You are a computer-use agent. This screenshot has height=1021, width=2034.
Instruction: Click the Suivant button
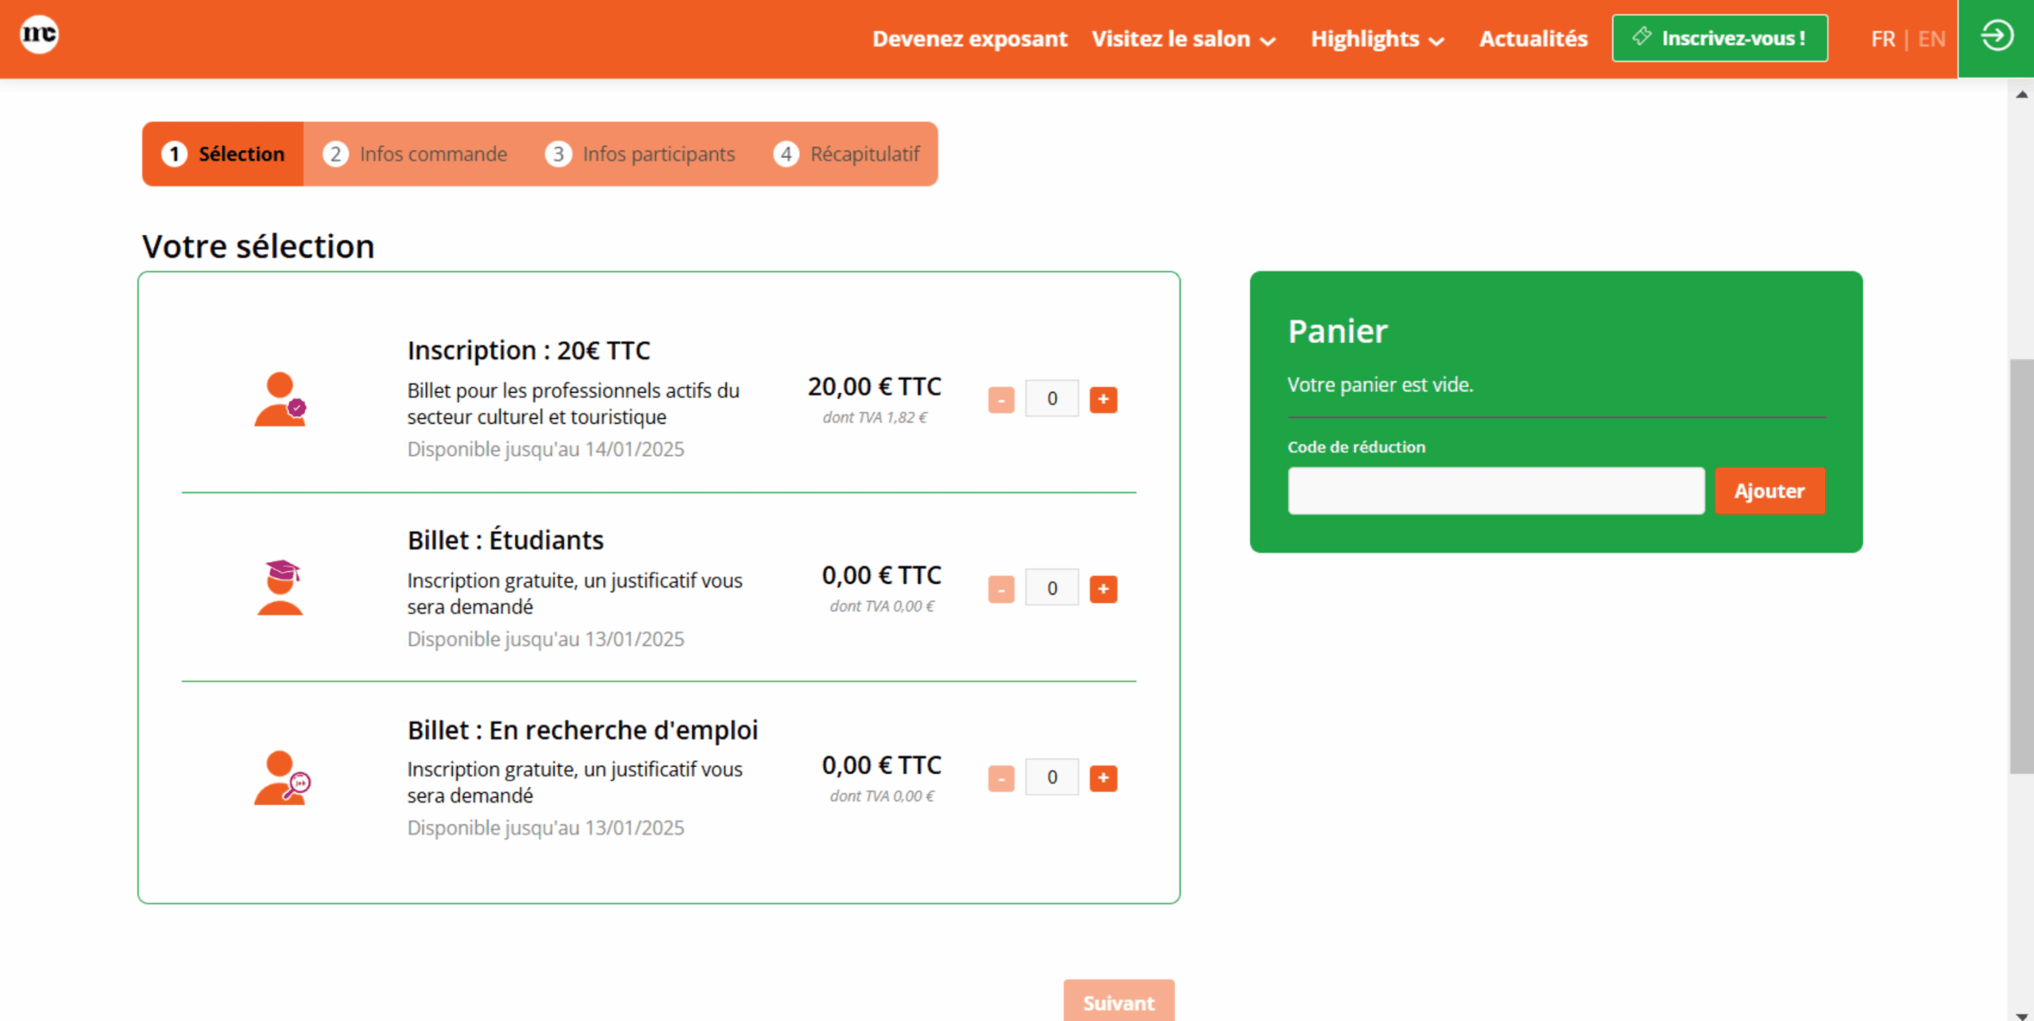(1118, 1002)
